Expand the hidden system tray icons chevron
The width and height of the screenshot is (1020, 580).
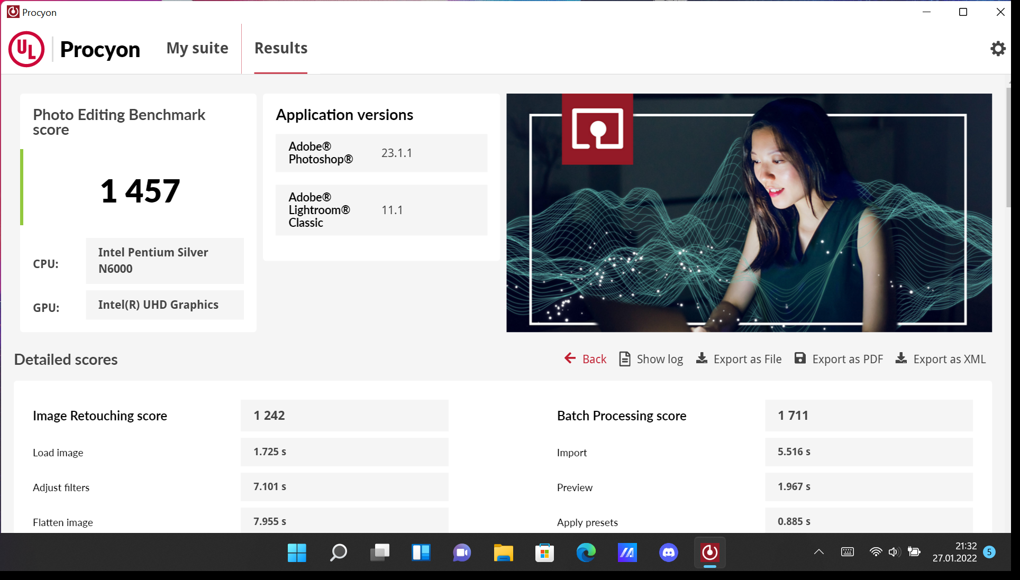pyautogui.click(x=818, y=552)
